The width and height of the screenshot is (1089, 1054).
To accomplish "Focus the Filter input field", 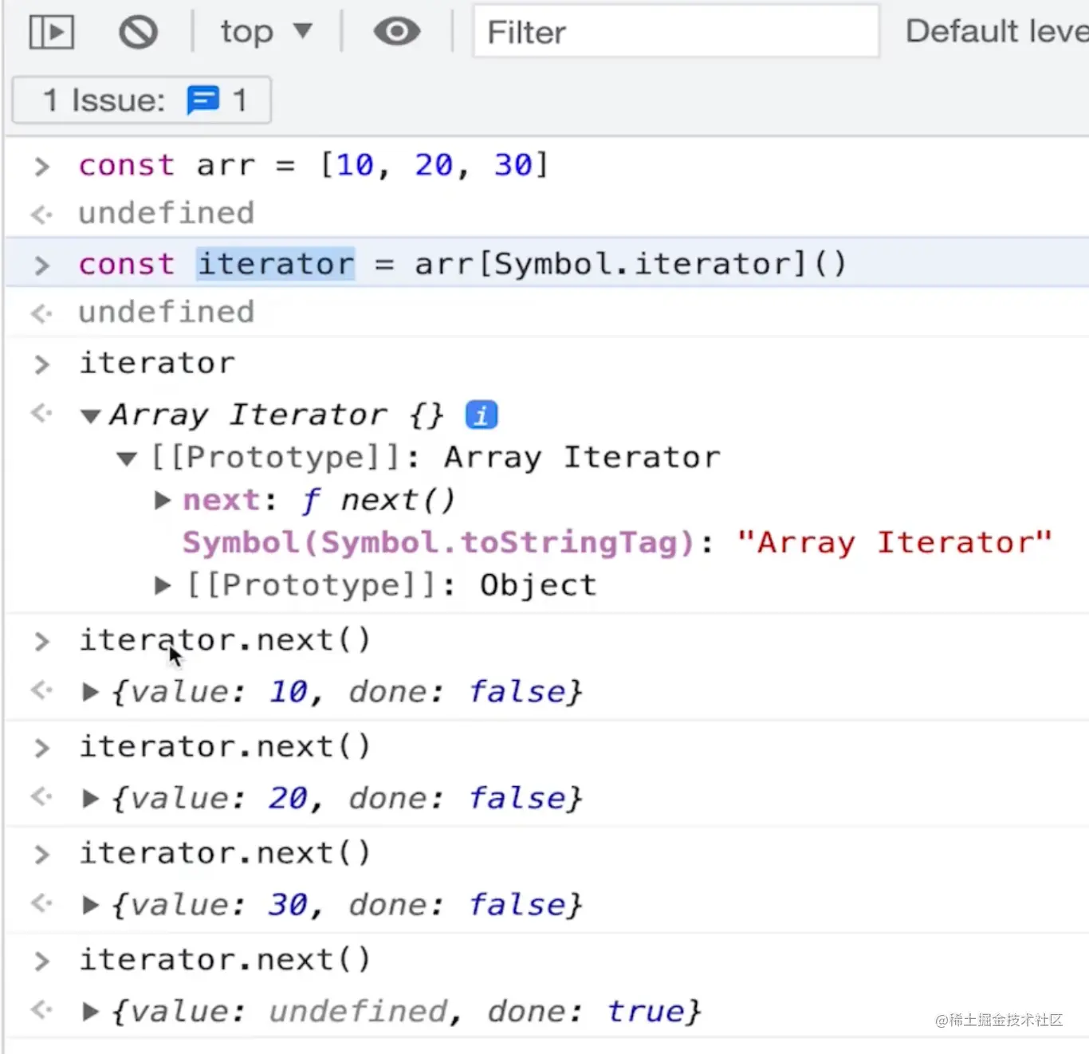I will coord(676,32).
